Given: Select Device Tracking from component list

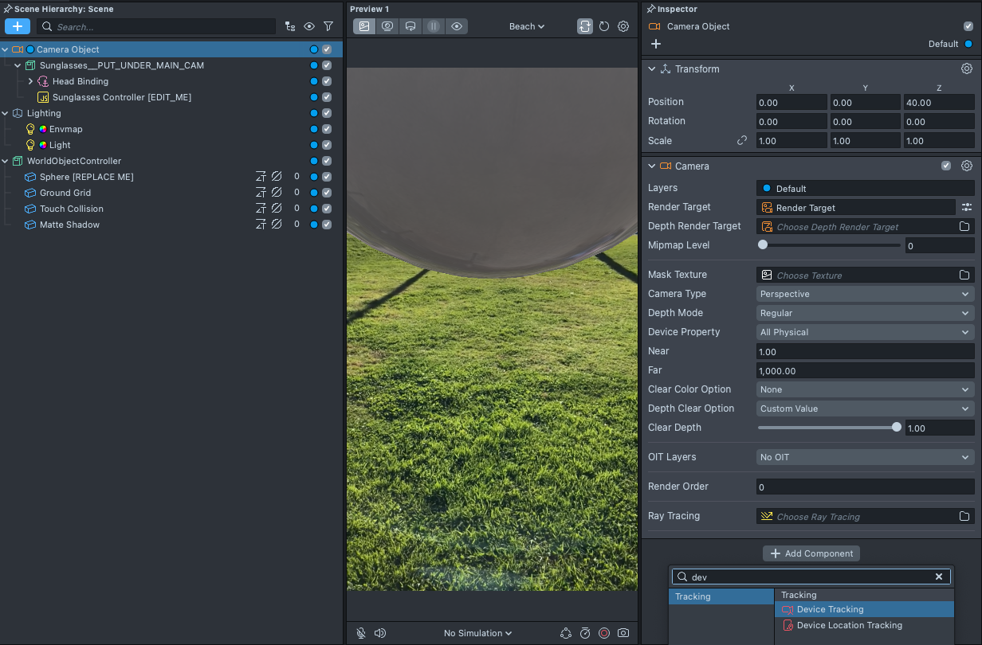Looking at the screenshot, I should [830, 609].
